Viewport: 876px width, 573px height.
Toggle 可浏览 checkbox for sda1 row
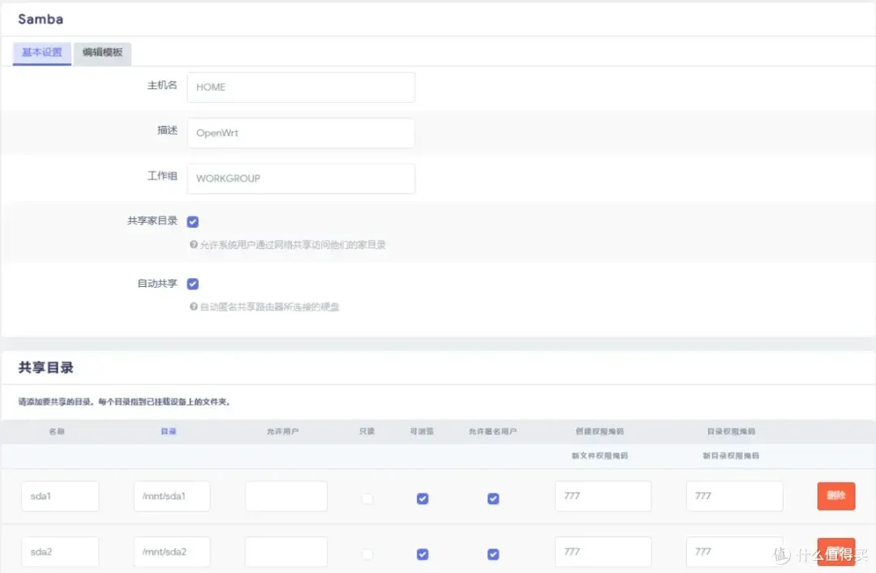tap(423, 498)
